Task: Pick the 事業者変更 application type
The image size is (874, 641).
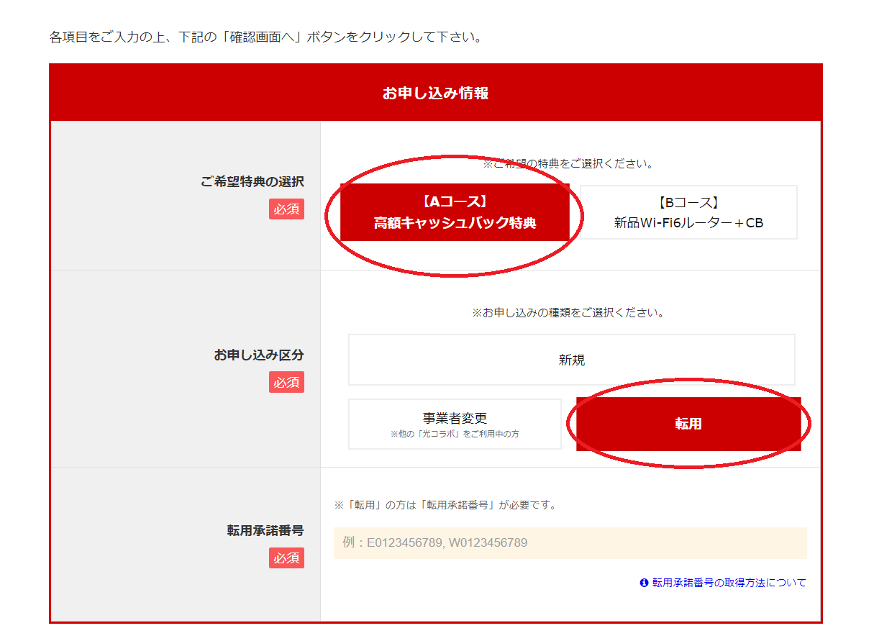Action: tap(455, 424)
